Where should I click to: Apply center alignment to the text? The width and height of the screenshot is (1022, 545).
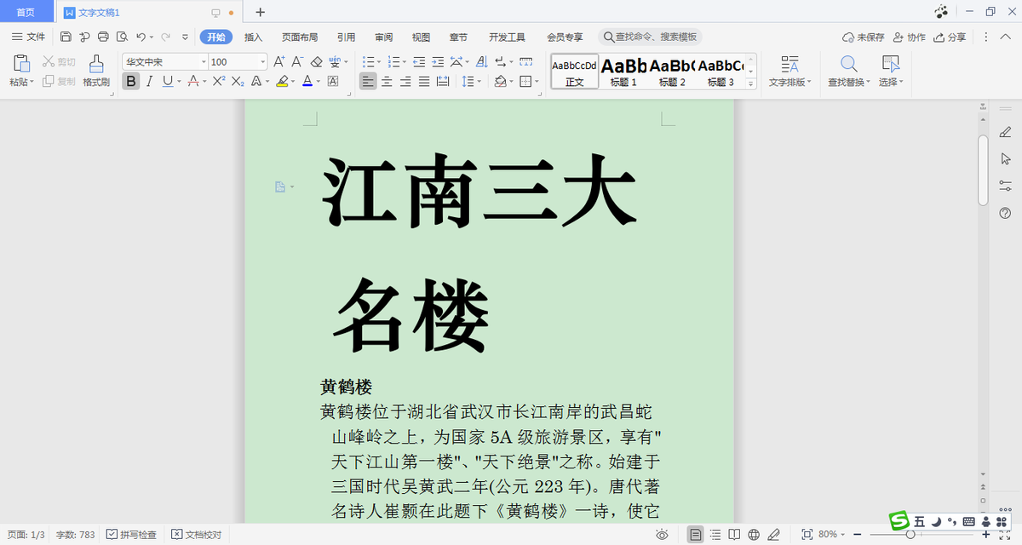(386, 81)
